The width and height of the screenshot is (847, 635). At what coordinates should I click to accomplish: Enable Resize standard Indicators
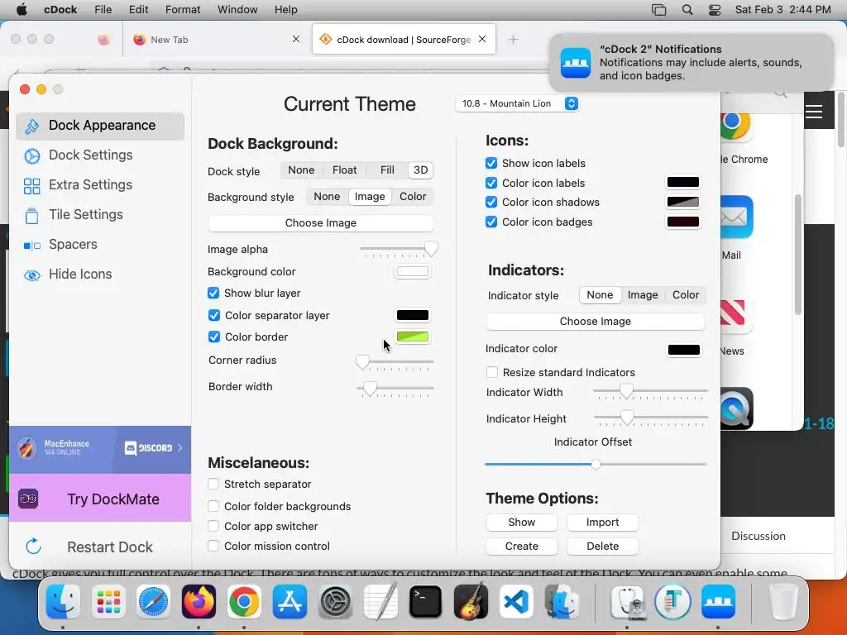pos(492,372)
